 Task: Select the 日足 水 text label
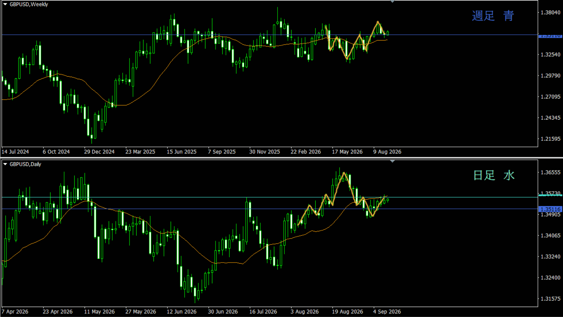494,175
